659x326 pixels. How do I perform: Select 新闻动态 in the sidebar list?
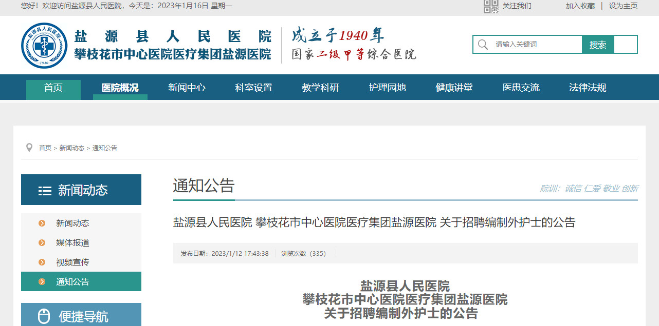(x=81, y=223)
